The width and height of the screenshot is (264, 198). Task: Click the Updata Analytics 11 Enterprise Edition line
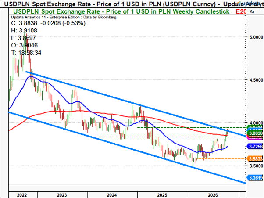[64, 18]
